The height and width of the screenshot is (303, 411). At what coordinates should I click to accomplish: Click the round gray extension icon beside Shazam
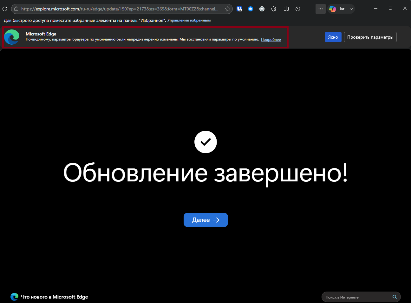pyautogui.click(x=262, y=9)
